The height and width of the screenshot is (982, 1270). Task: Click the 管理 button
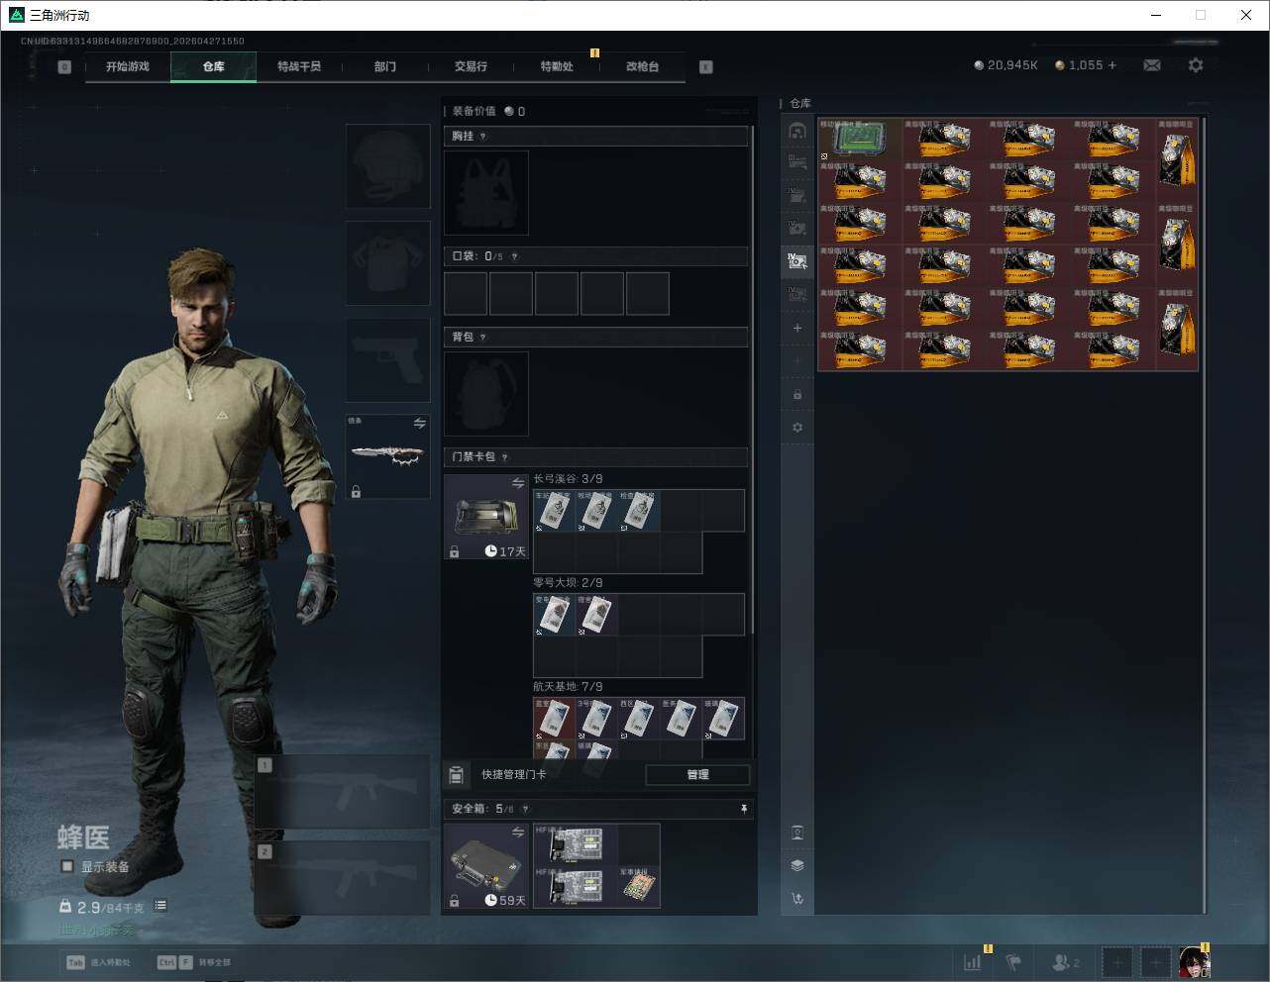(697, 775)
